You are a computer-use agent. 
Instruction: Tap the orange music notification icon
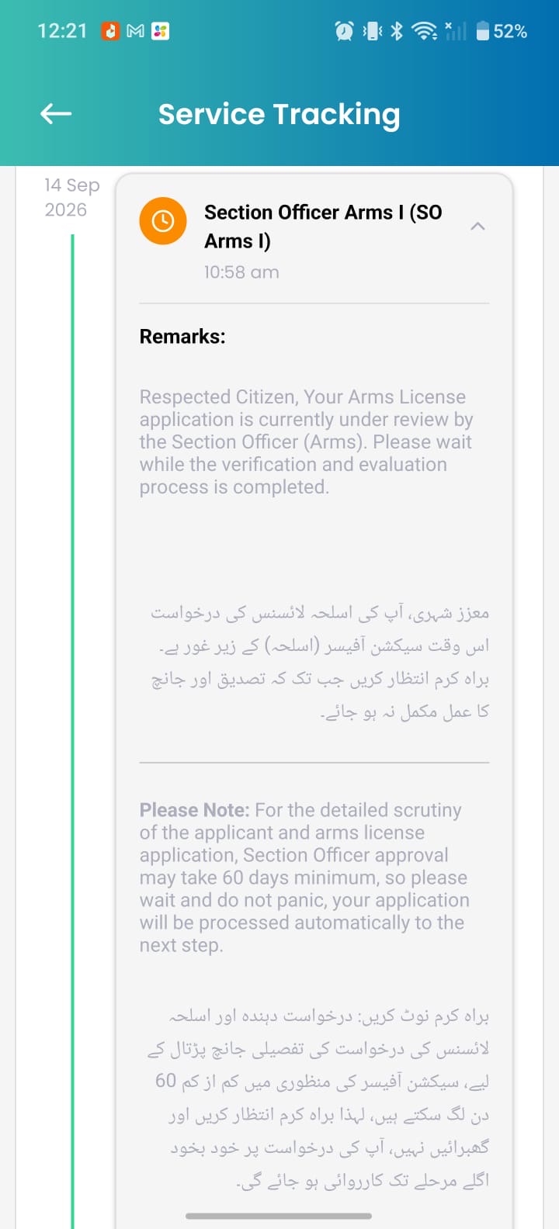(111, 31)
